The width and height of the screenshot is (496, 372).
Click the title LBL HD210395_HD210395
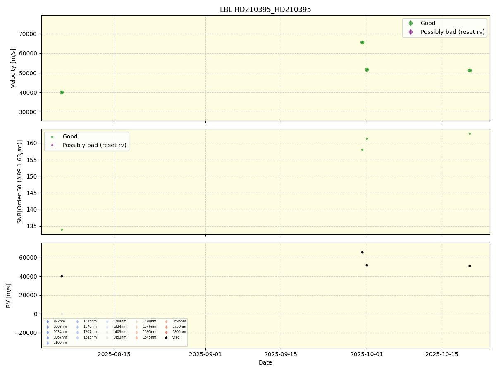[x=265, y=10]
